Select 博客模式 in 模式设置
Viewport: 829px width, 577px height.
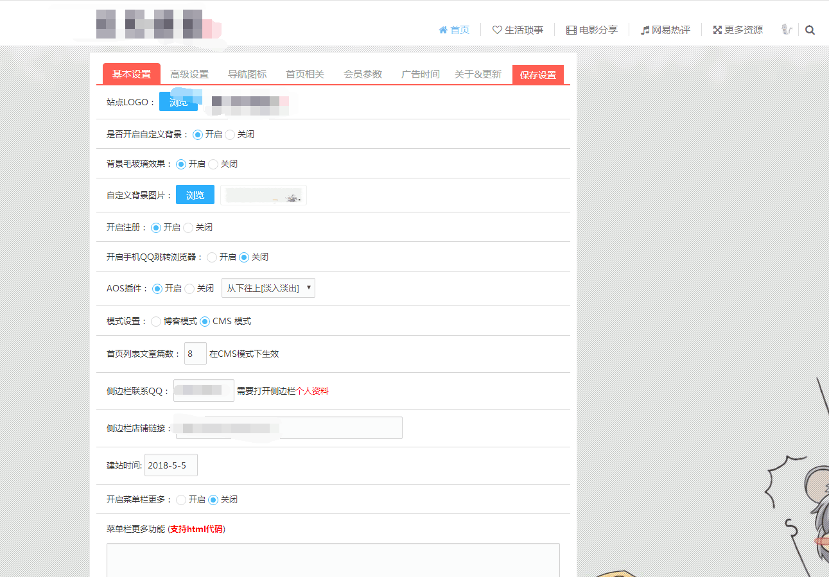coord(155,320)
